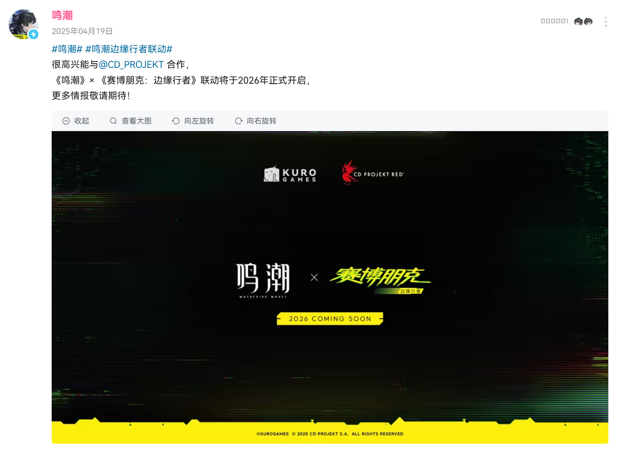This screenshot has height=452, width=620.
Task: Click the 鸣潮 Wuthering Waves logo
Action: pyautogui.click(x=262, y=280)
